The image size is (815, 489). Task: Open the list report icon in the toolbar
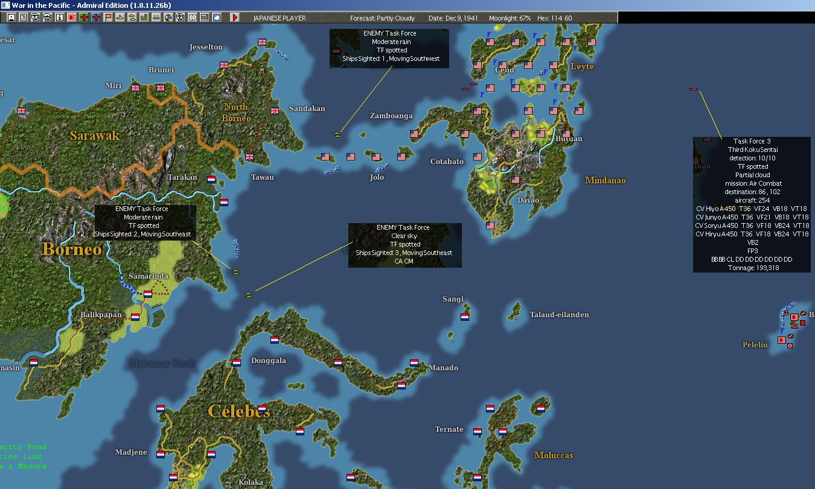pos(23,17)
